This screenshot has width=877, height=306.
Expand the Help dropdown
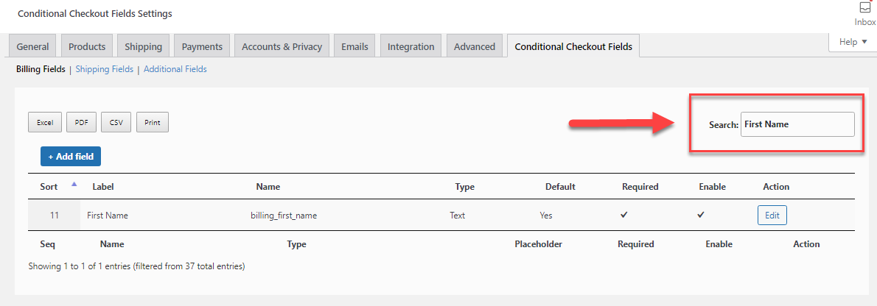coord(853,42)
